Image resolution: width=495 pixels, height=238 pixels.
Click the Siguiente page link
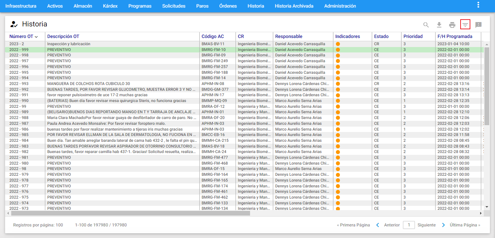427,225
